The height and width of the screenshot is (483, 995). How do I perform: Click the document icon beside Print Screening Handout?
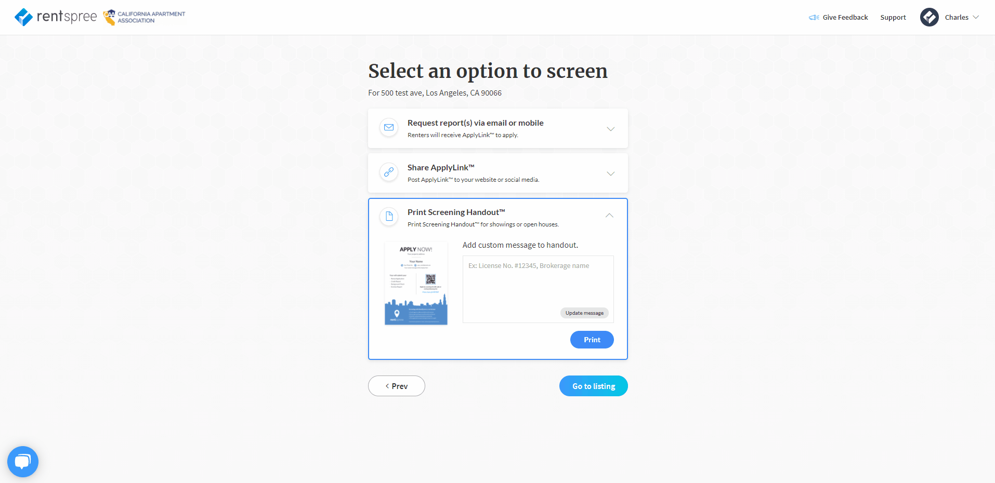click(389, 217)
